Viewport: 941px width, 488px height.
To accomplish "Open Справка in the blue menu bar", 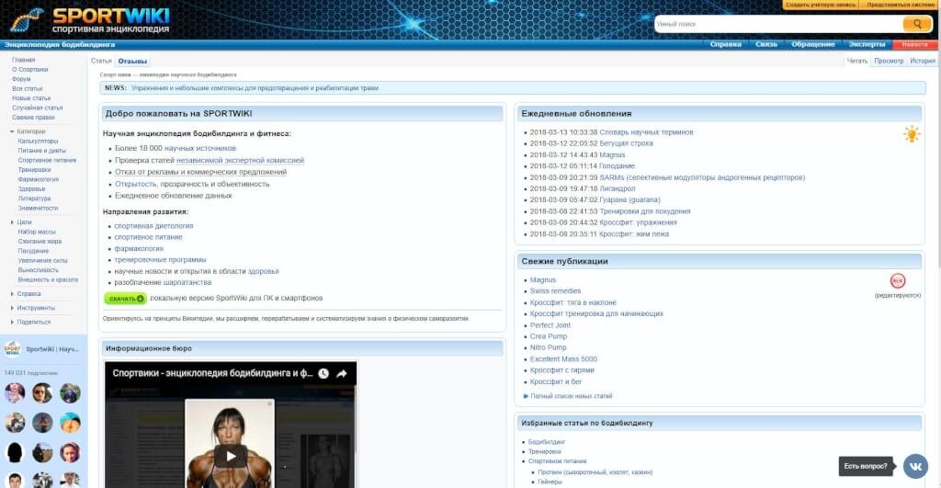I will pyautogui.click(x=726, y=44).
